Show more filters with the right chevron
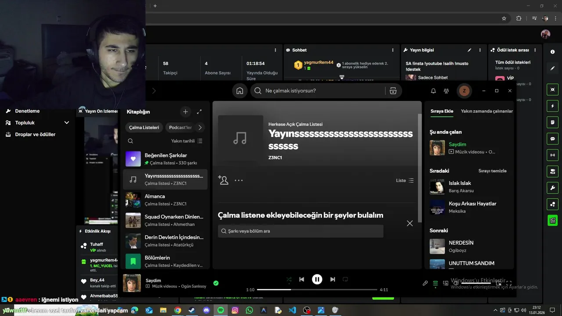This screenshot has width=562, height=316. [200, 128]
